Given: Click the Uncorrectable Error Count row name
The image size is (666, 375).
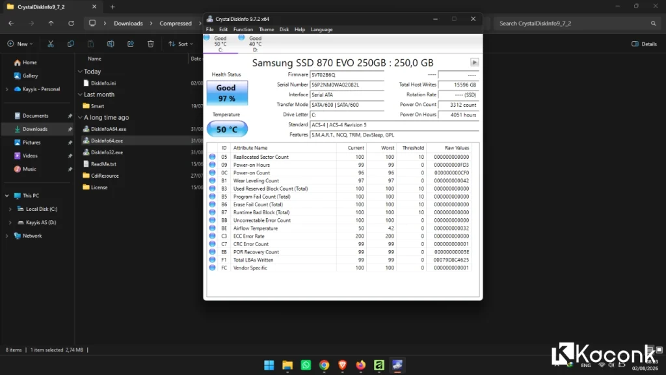Looking at the screenshot, I should point(262,220).
